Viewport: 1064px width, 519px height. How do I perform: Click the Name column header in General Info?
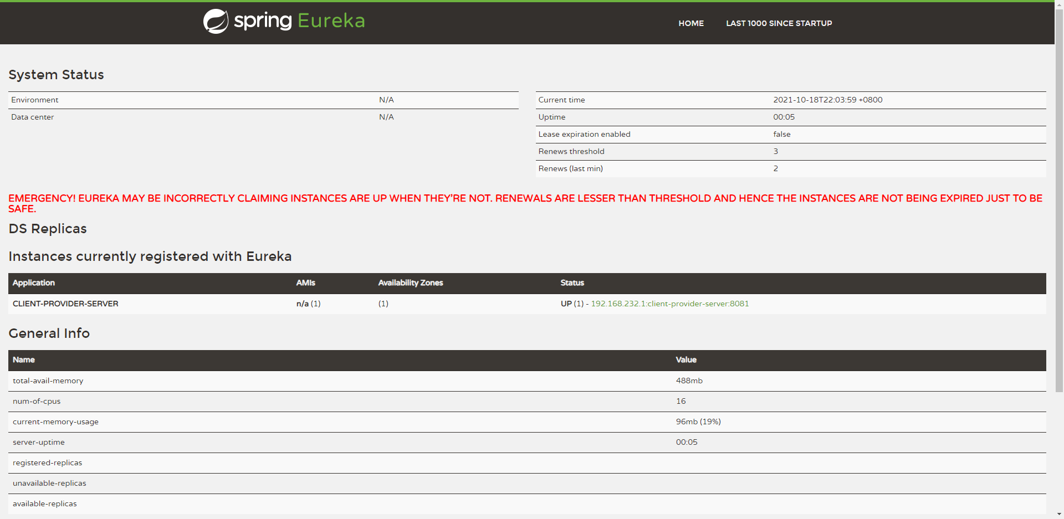(x=24, y=359)
